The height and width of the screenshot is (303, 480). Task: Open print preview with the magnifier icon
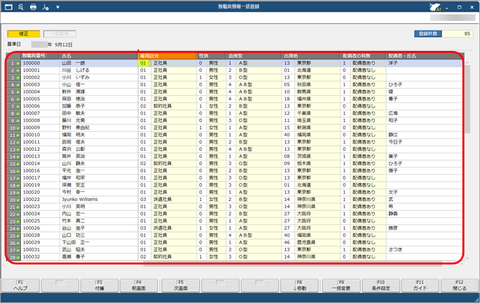[x=20, y=7]
